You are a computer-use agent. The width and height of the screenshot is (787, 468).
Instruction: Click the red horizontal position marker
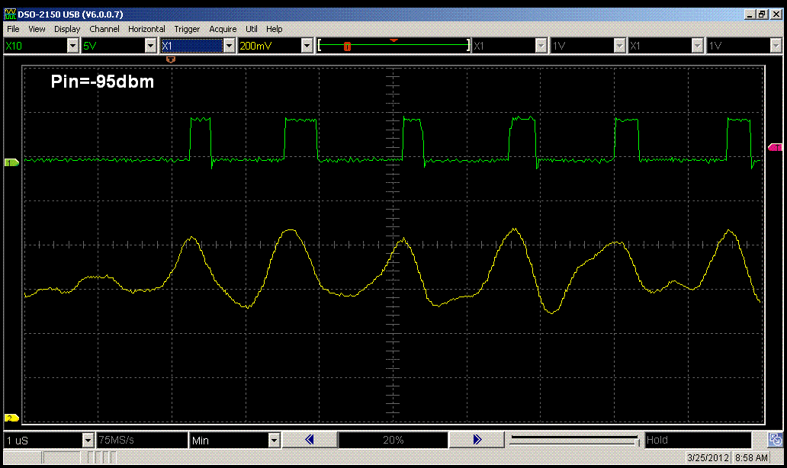click(x=347, y=46)
